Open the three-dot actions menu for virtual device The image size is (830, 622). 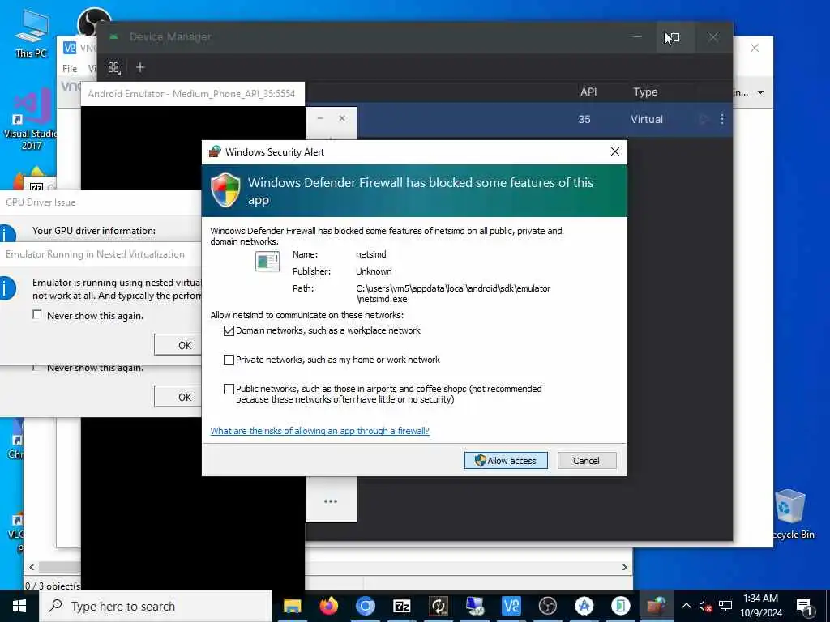pos(722,119)
